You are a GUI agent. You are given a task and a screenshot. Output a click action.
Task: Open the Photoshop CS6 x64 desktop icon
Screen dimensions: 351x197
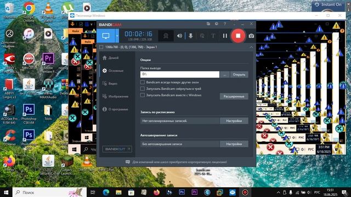[x=29, y=113]
